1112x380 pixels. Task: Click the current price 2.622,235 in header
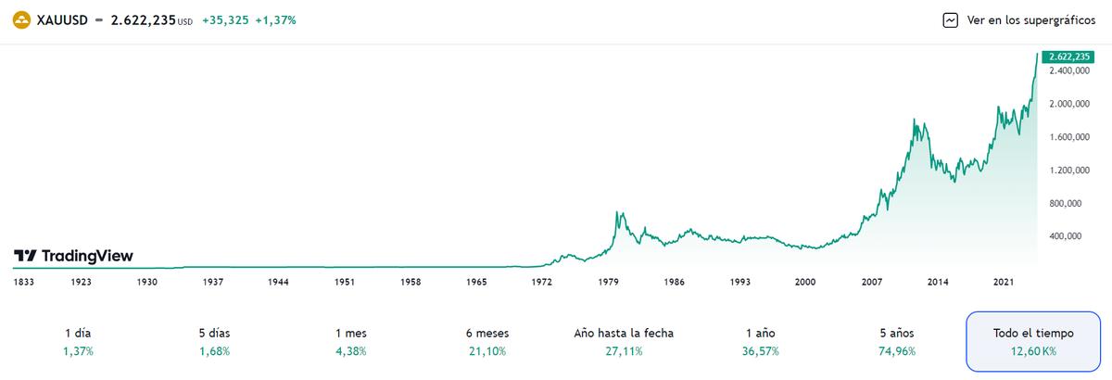click(x=143, y=19)
